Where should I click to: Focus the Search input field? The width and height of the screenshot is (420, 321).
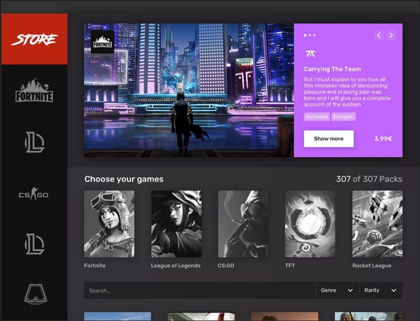pos(200,290)
